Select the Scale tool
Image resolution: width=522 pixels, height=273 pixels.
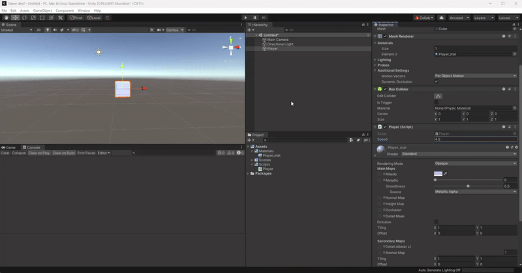point(33,18)
